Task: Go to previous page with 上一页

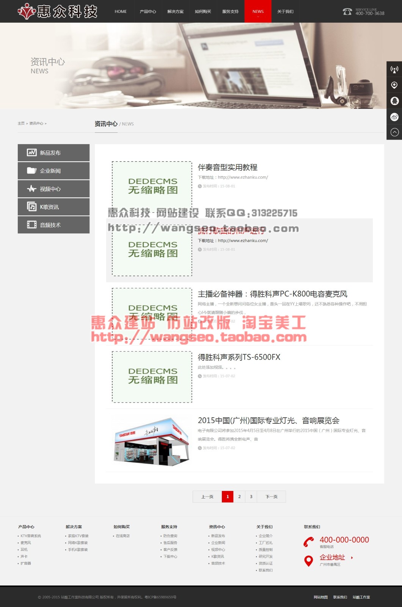Action: [x=207, y=497]
